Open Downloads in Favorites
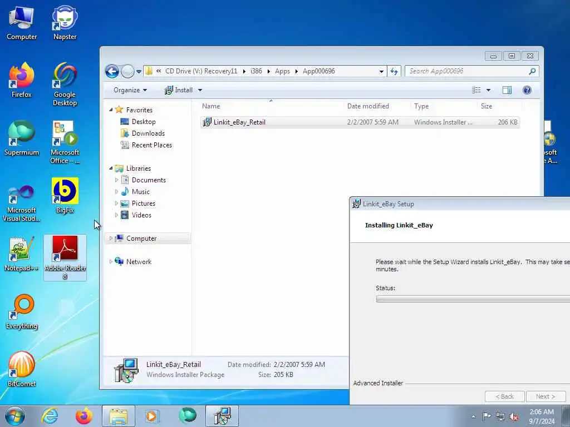The image size is (570, 427). tap(148, 133)
